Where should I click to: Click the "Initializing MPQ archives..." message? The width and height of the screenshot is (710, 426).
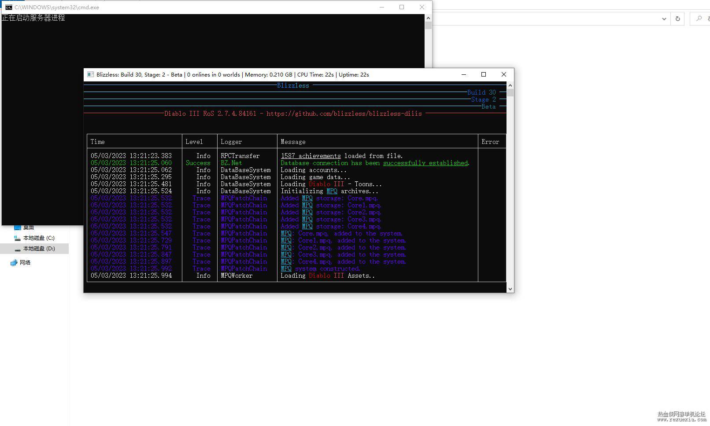(x=329, y=191)
